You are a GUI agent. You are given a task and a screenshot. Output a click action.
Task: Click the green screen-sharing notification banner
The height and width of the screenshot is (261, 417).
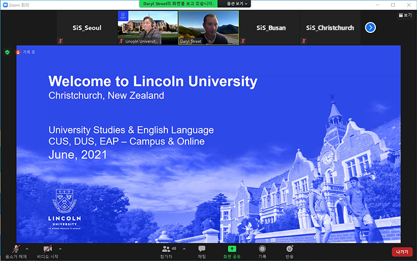click(178, 4)
